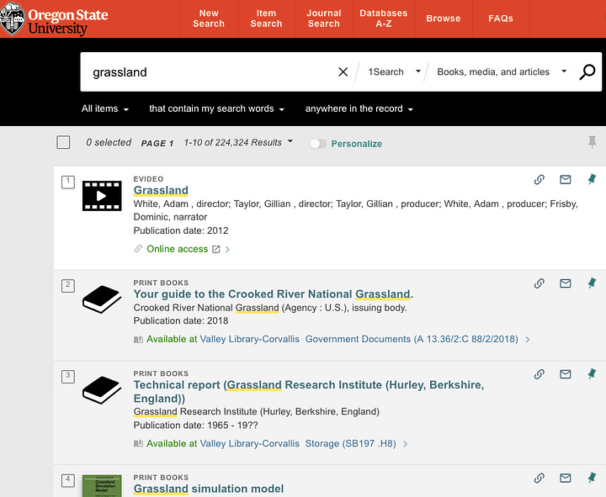Email the Grassland evideo result
The width and height of the screenshot is (606, 497).
tap(566, 180)
